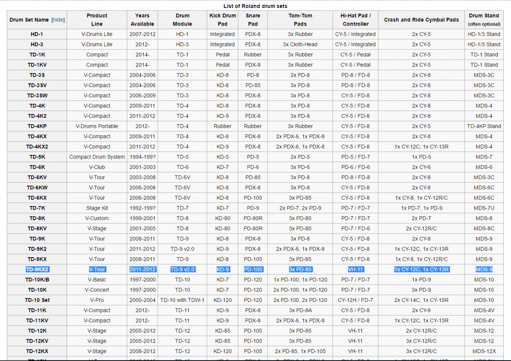
Task: Click '3x PD-9' cymbal cell in TD-10K row
Action: pyautogui.click(x=421, y=290)
